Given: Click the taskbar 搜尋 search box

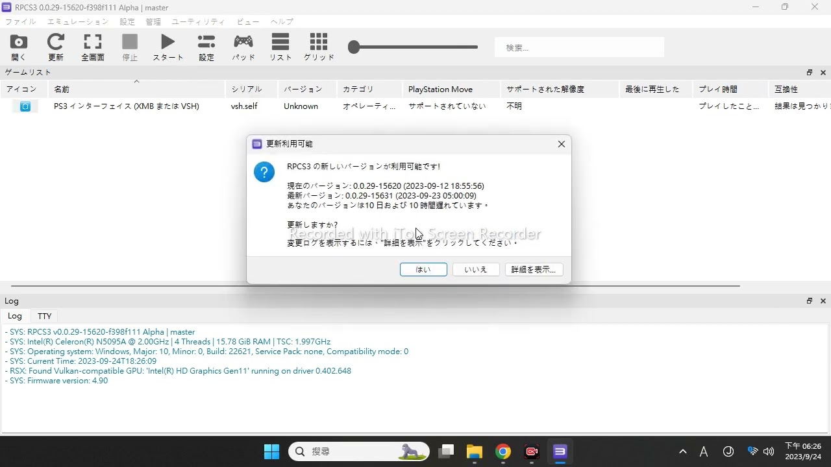Looking at the screenshot, I should click(x=359, y=451).
